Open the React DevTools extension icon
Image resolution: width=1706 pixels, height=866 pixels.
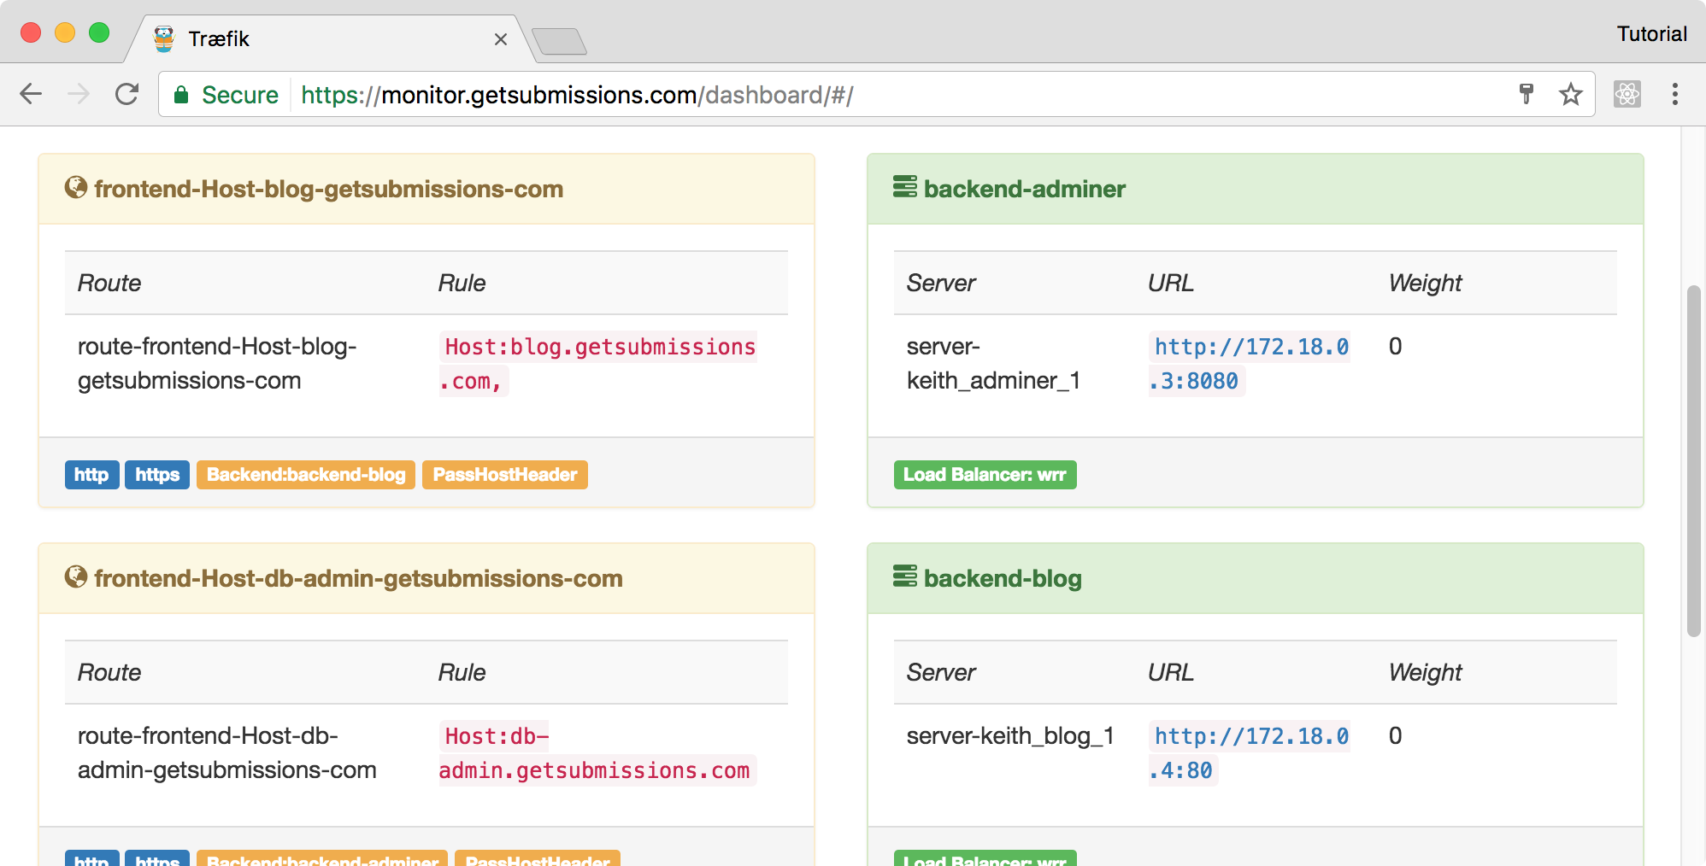pos(1627,94)
